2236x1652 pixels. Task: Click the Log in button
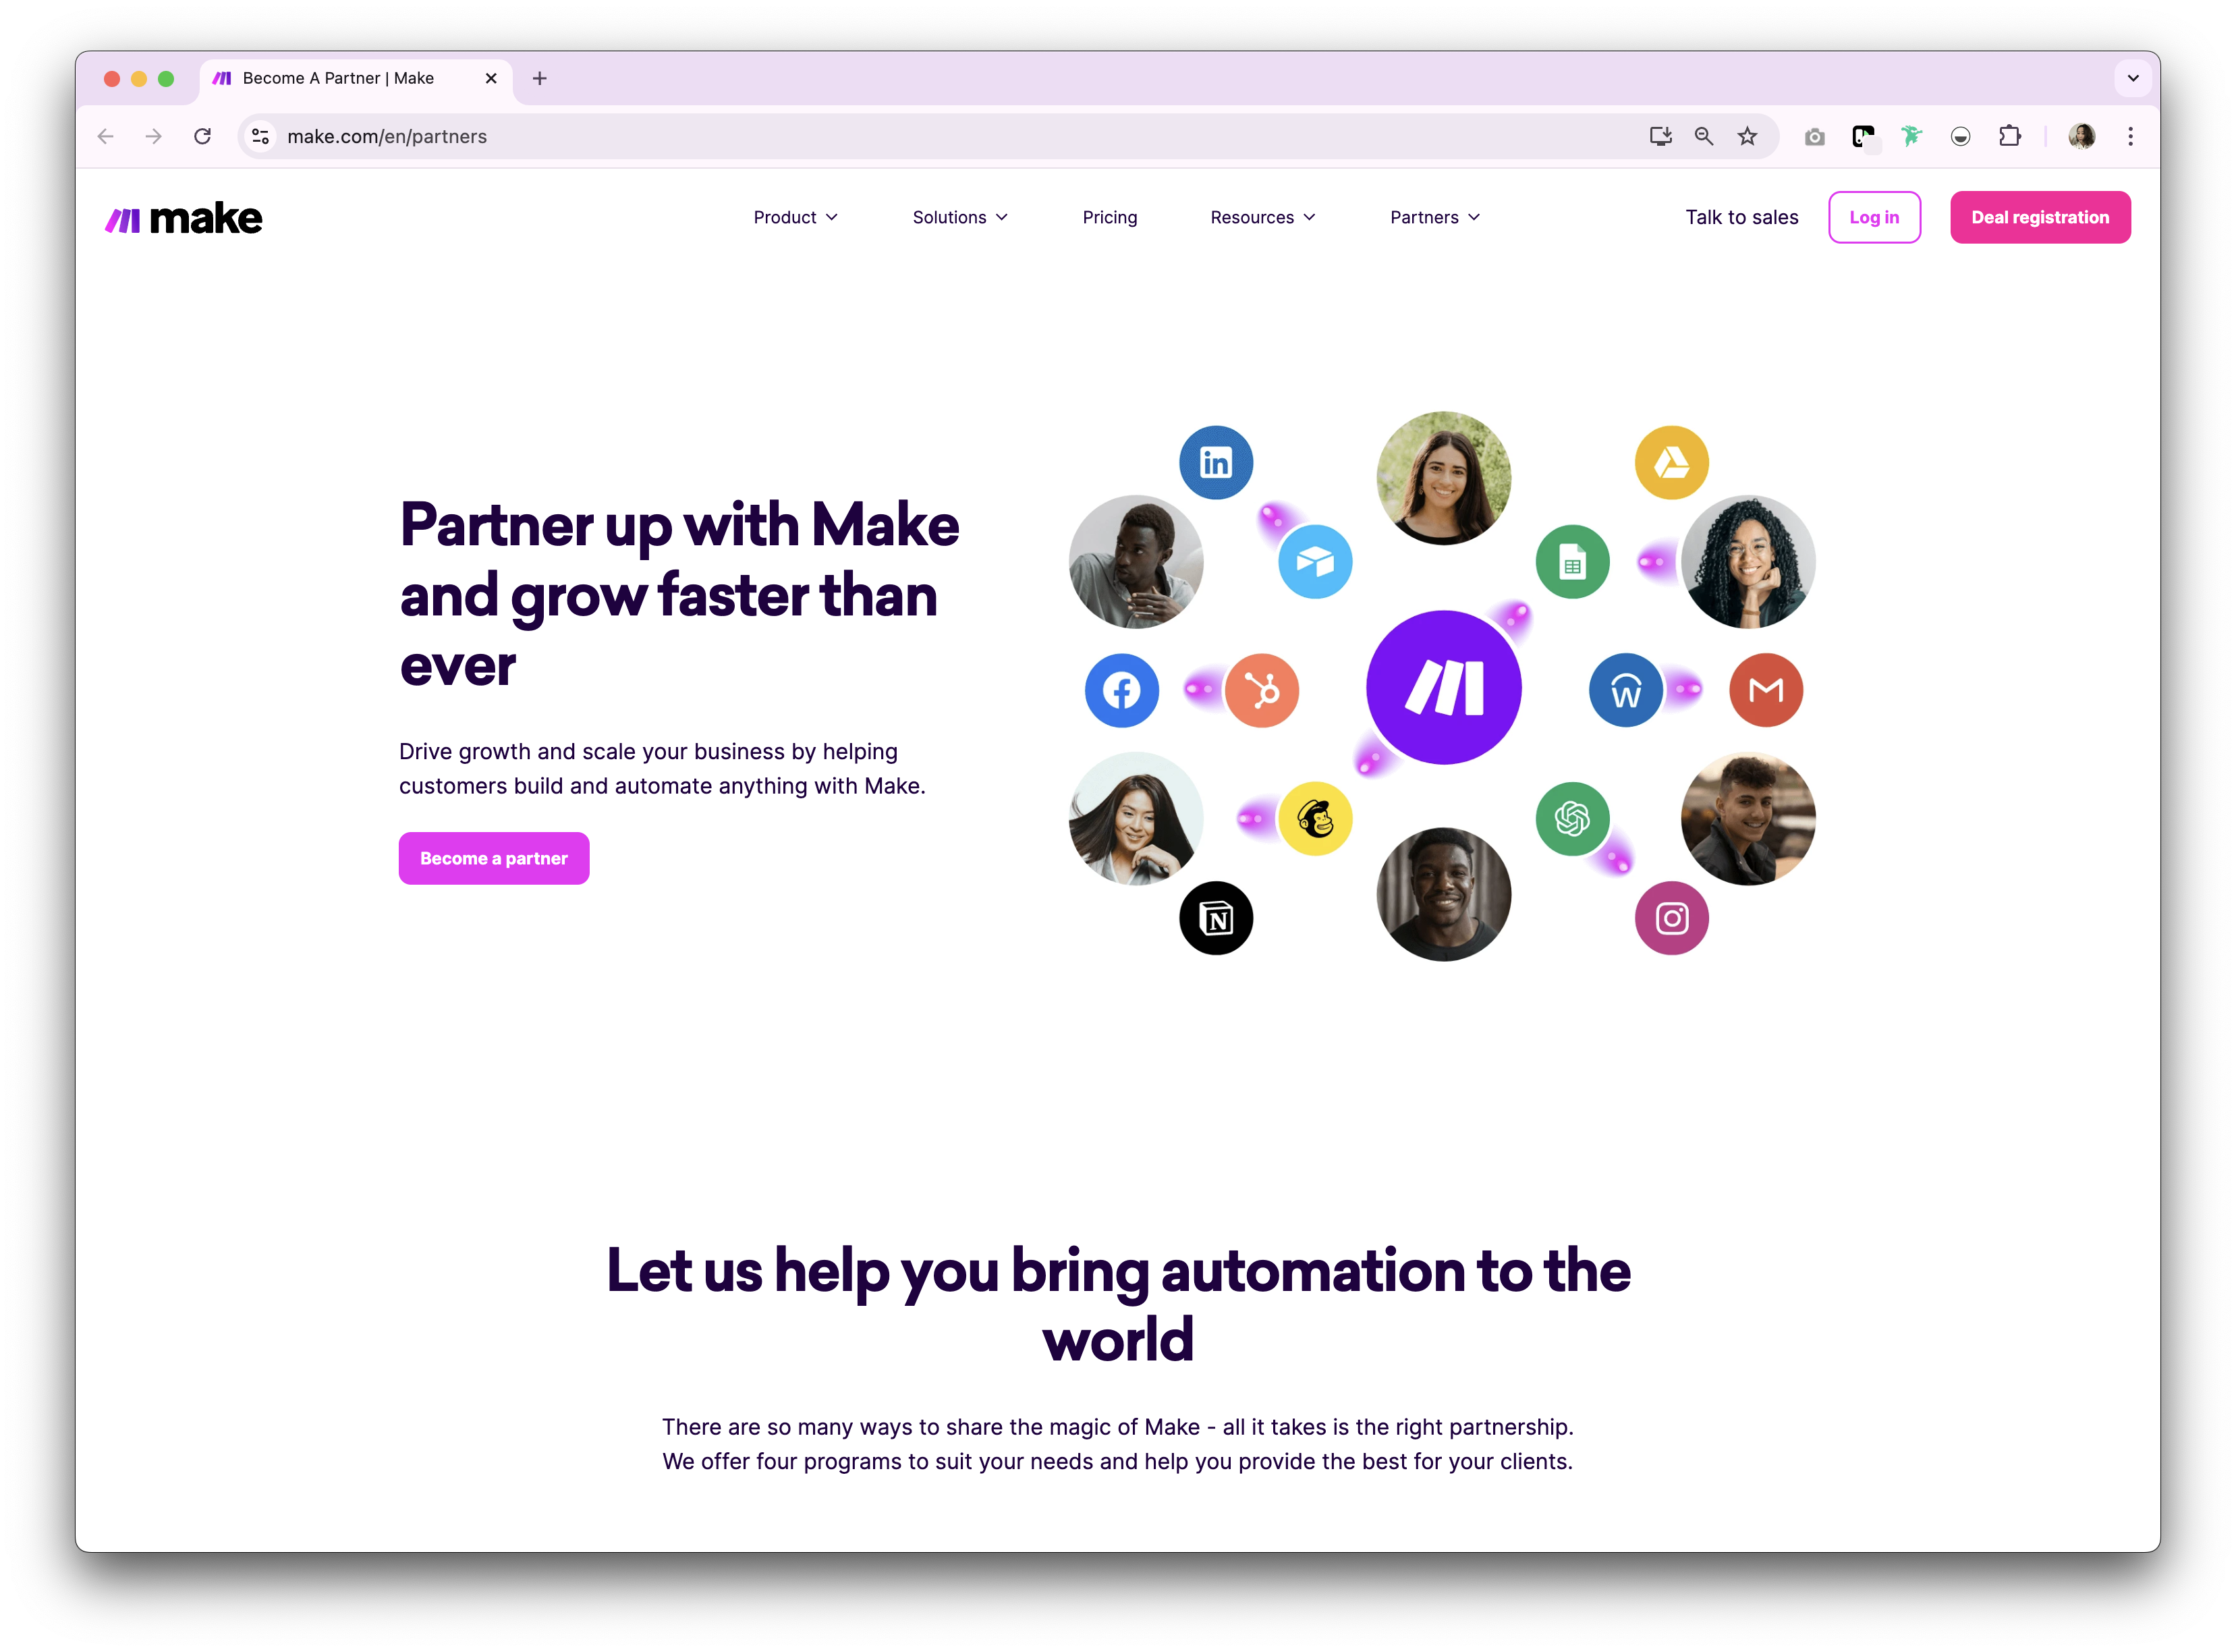(x=1874, y=217)
